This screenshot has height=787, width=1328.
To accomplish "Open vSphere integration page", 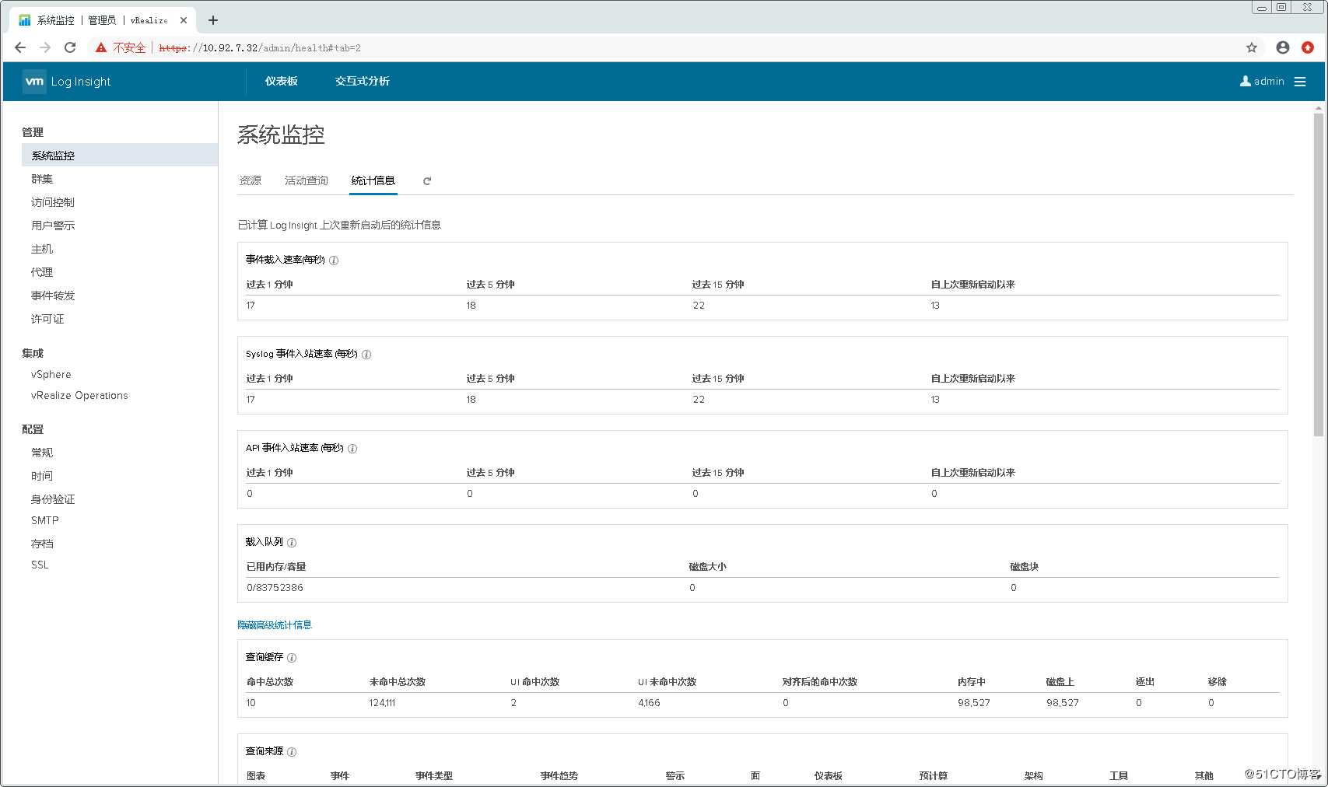I will [x=51, y=374].
